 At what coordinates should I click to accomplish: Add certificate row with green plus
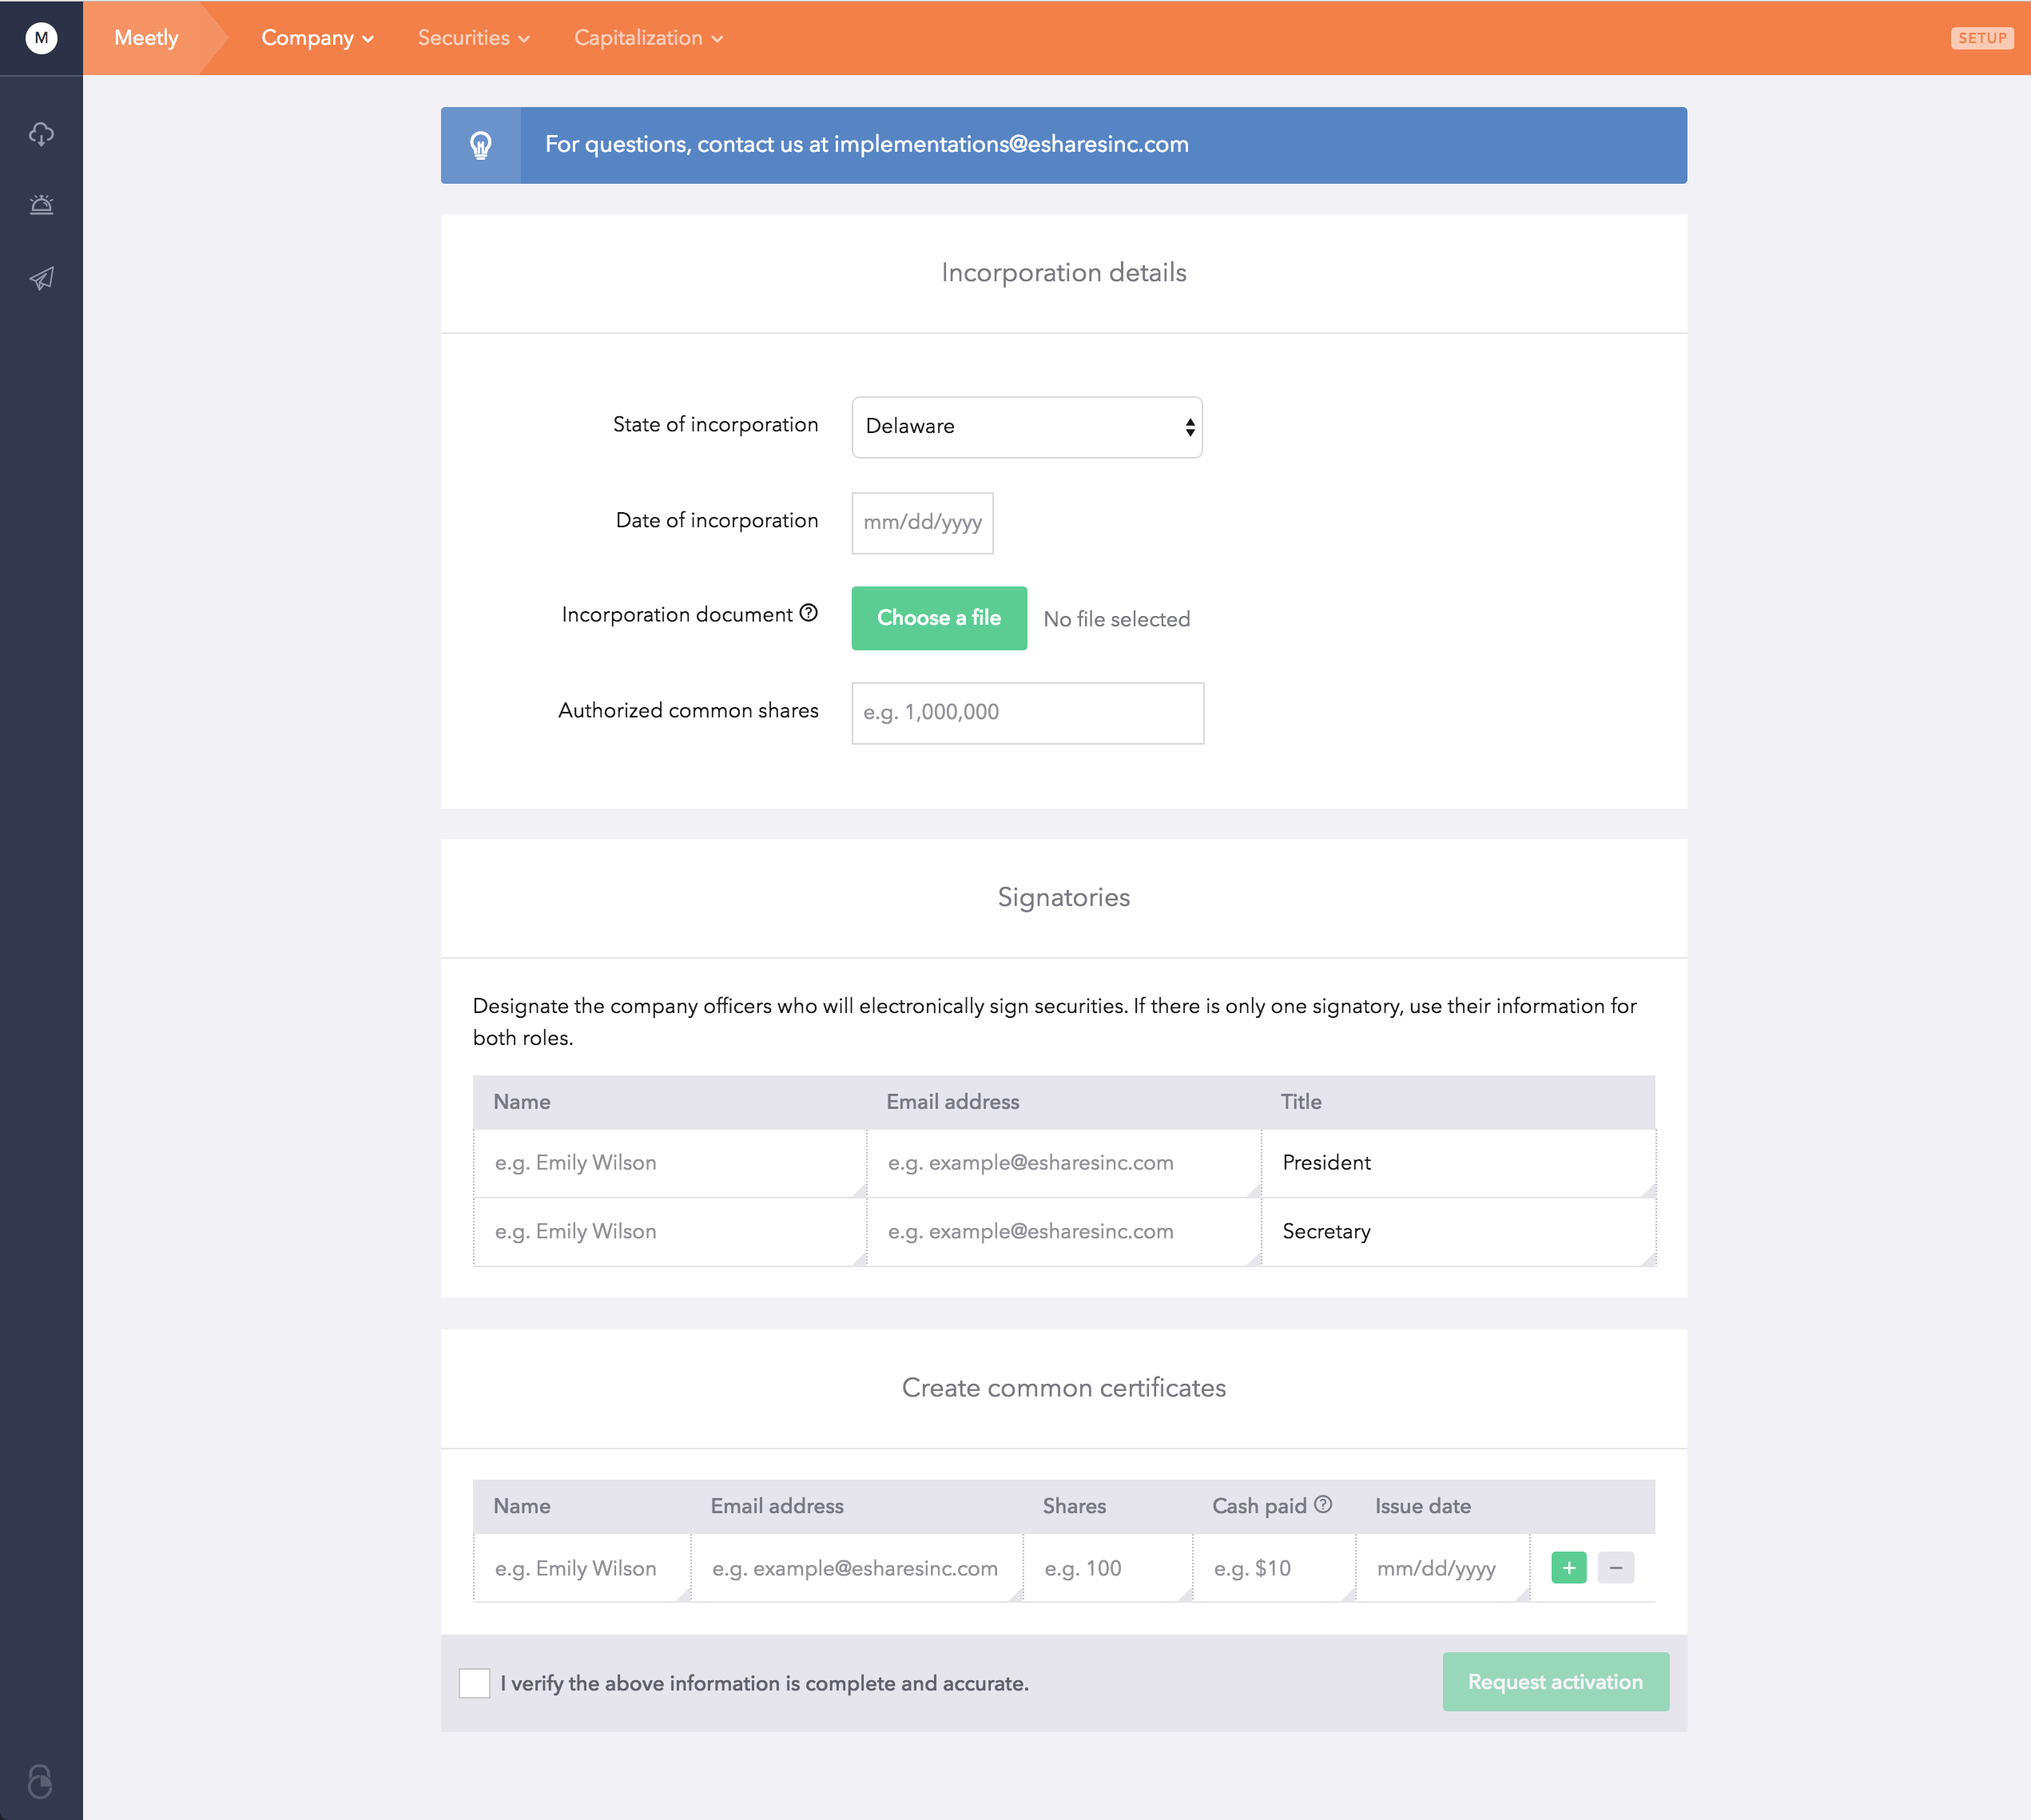point(1568,1568)
